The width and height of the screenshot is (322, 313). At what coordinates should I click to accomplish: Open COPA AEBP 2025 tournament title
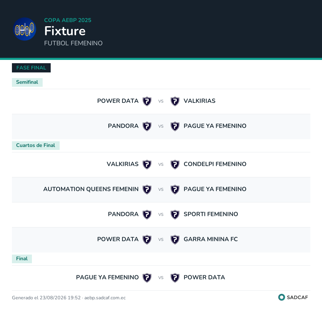[x=68, y=20]
